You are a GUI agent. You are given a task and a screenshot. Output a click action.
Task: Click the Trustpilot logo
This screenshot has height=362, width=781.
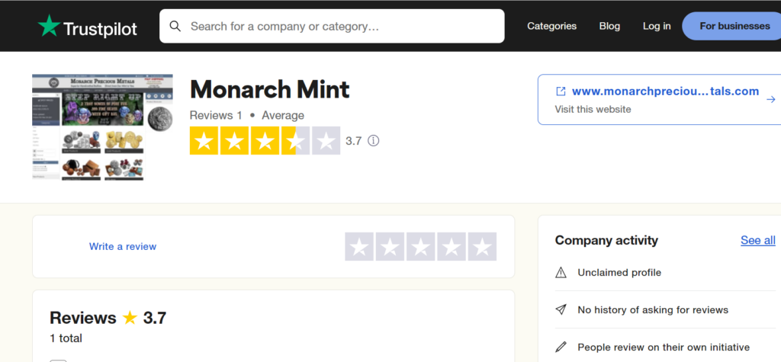tap(87, 27)
